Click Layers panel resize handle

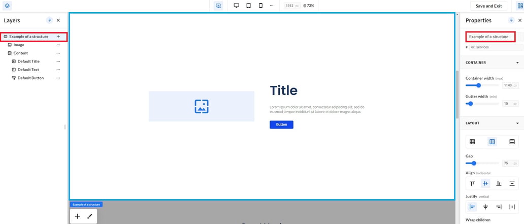tap(65, 126)
